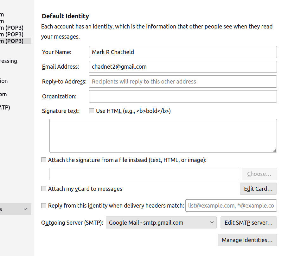301x256 pixels.
Task: Click the signature file path field
Action: coord(144,174)
